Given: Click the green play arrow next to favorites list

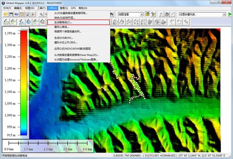Looking at the screenshot, I should [230, 14].
